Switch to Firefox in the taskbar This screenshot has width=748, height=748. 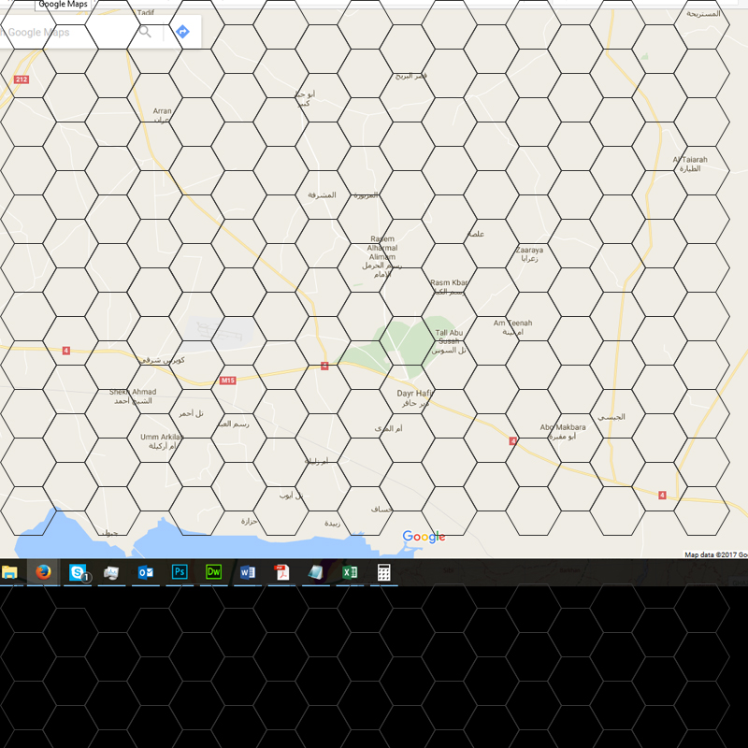pyautogui.click(x=43, y=571)
